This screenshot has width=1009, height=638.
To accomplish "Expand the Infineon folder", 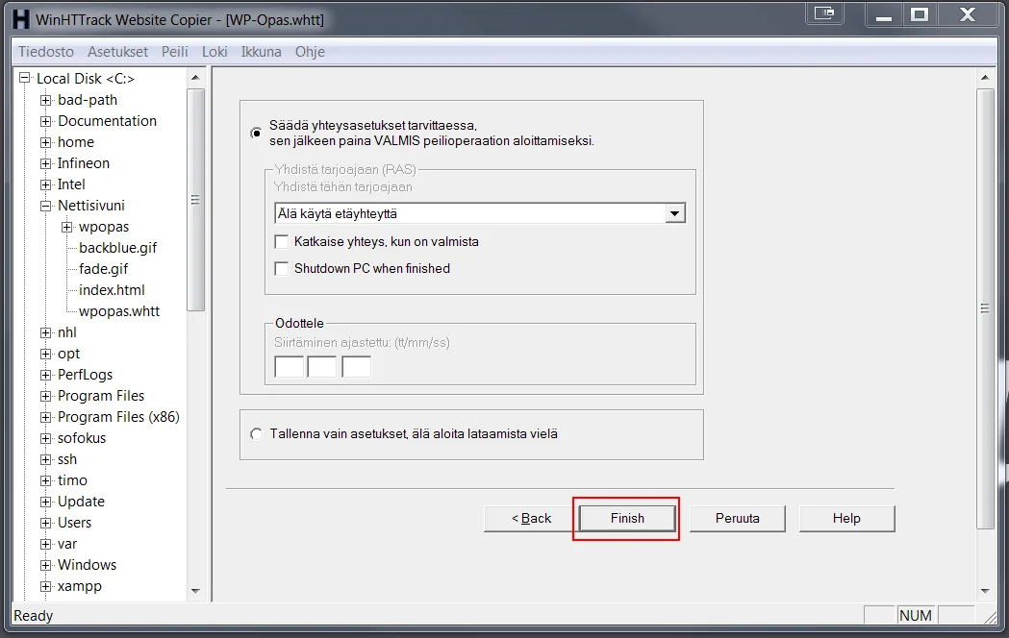I will (x=45, y=164).
